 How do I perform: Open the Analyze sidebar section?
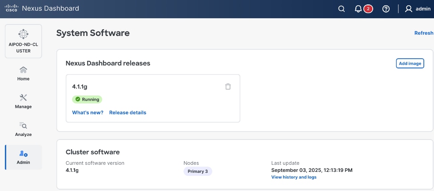23,129
